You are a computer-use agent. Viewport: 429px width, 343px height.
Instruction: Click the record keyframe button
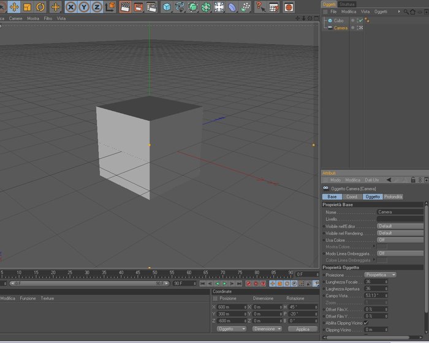click(x=248, y=284)
